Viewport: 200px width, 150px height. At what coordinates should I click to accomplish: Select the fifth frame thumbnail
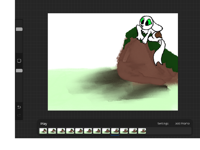pos(79,131)
